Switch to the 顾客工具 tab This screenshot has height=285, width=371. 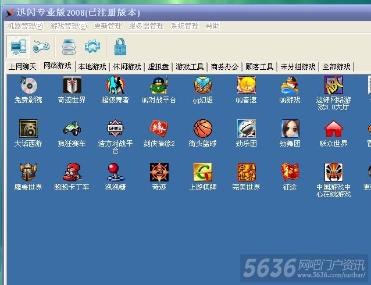pyautogui.click(x=259, y=67)
